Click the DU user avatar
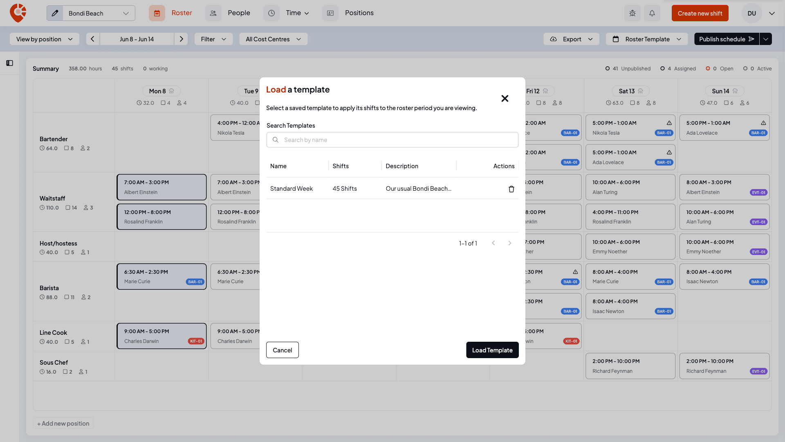Viewport: 785px width, 442px height. tap(751, 13)
